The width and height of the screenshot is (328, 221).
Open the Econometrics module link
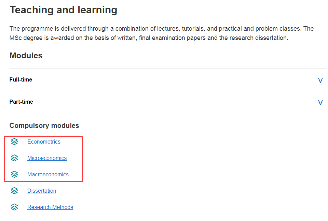[44, 142]
